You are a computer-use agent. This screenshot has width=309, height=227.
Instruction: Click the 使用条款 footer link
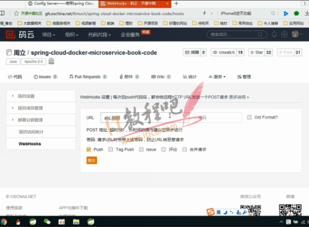click(15, 208)
